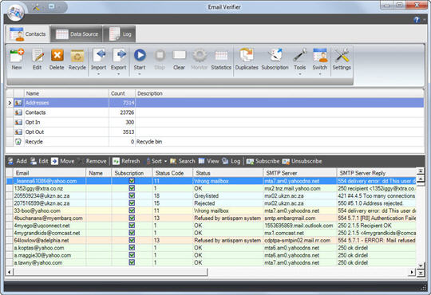Screen dimensions: 431x295
Task: Select the Contacts list row
Action: pyautogui.click(x=215, y=112)
